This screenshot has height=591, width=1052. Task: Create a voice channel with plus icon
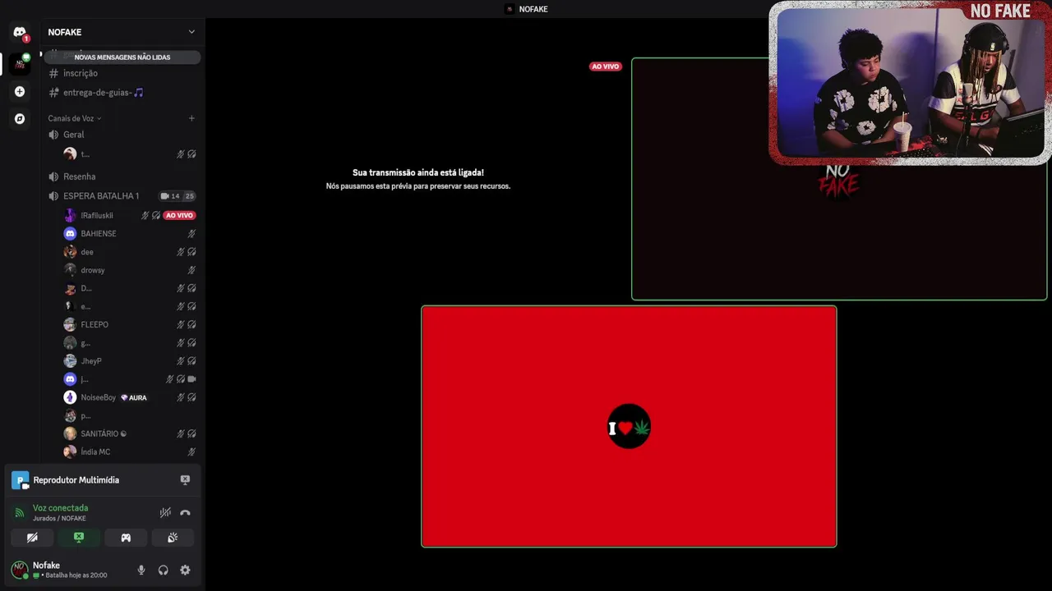click(191, 118)
